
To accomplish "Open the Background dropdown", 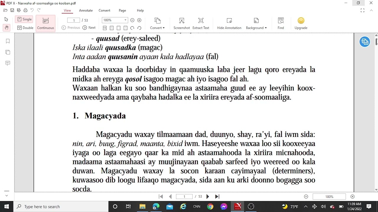I will tap(256, 23).
